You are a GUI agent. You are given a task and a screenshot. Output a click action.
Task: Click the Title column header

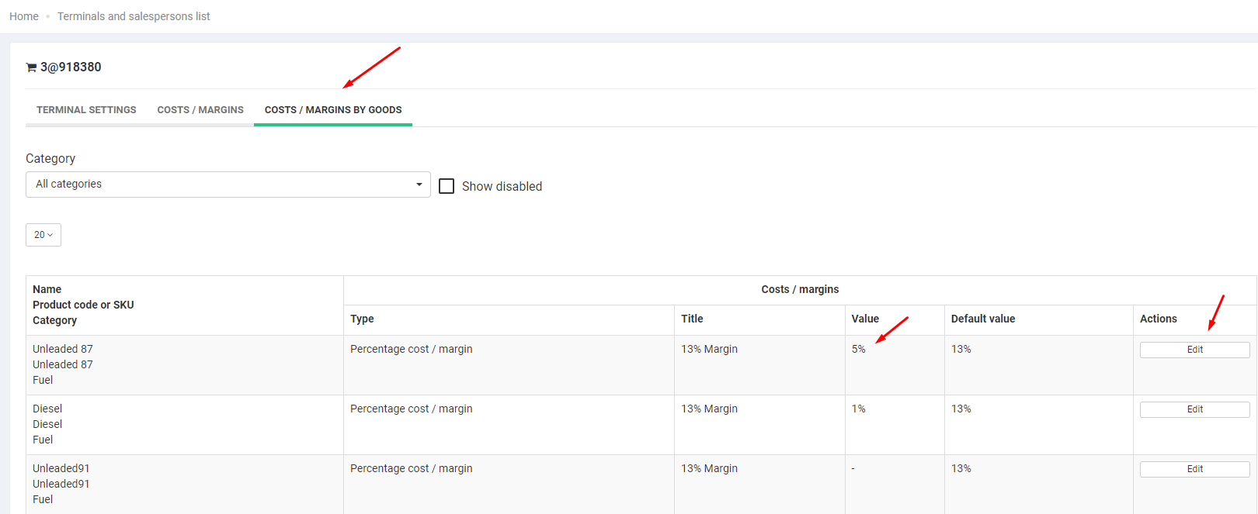[x=692, y=319]
